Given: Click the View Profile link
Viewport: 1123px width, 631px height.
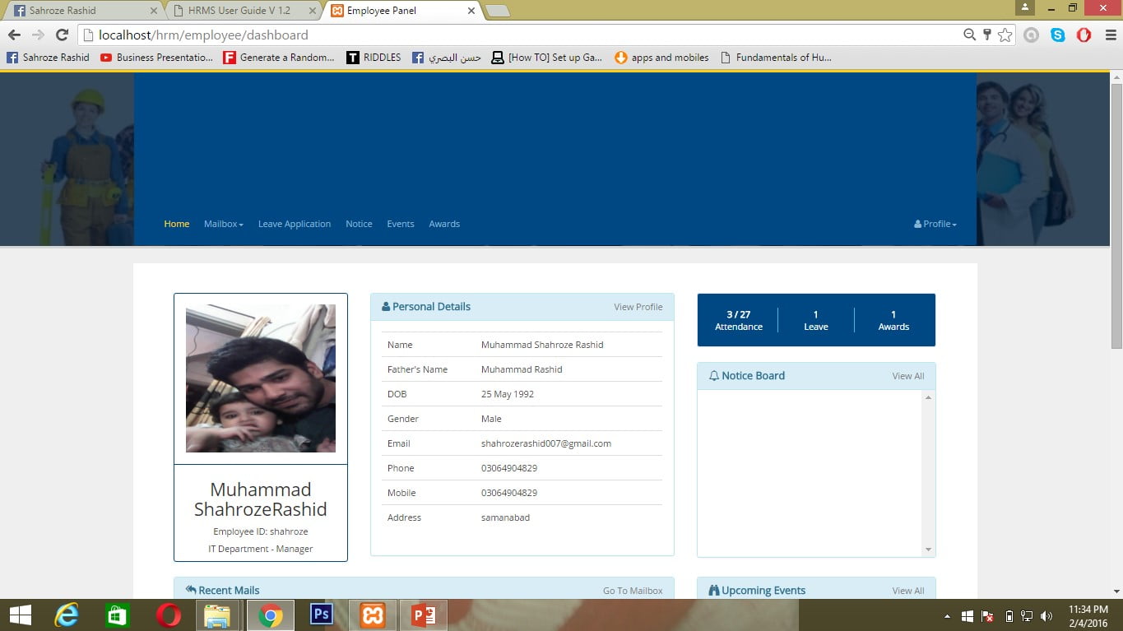Looking at the screenshot, I should [x=638, y=307].
